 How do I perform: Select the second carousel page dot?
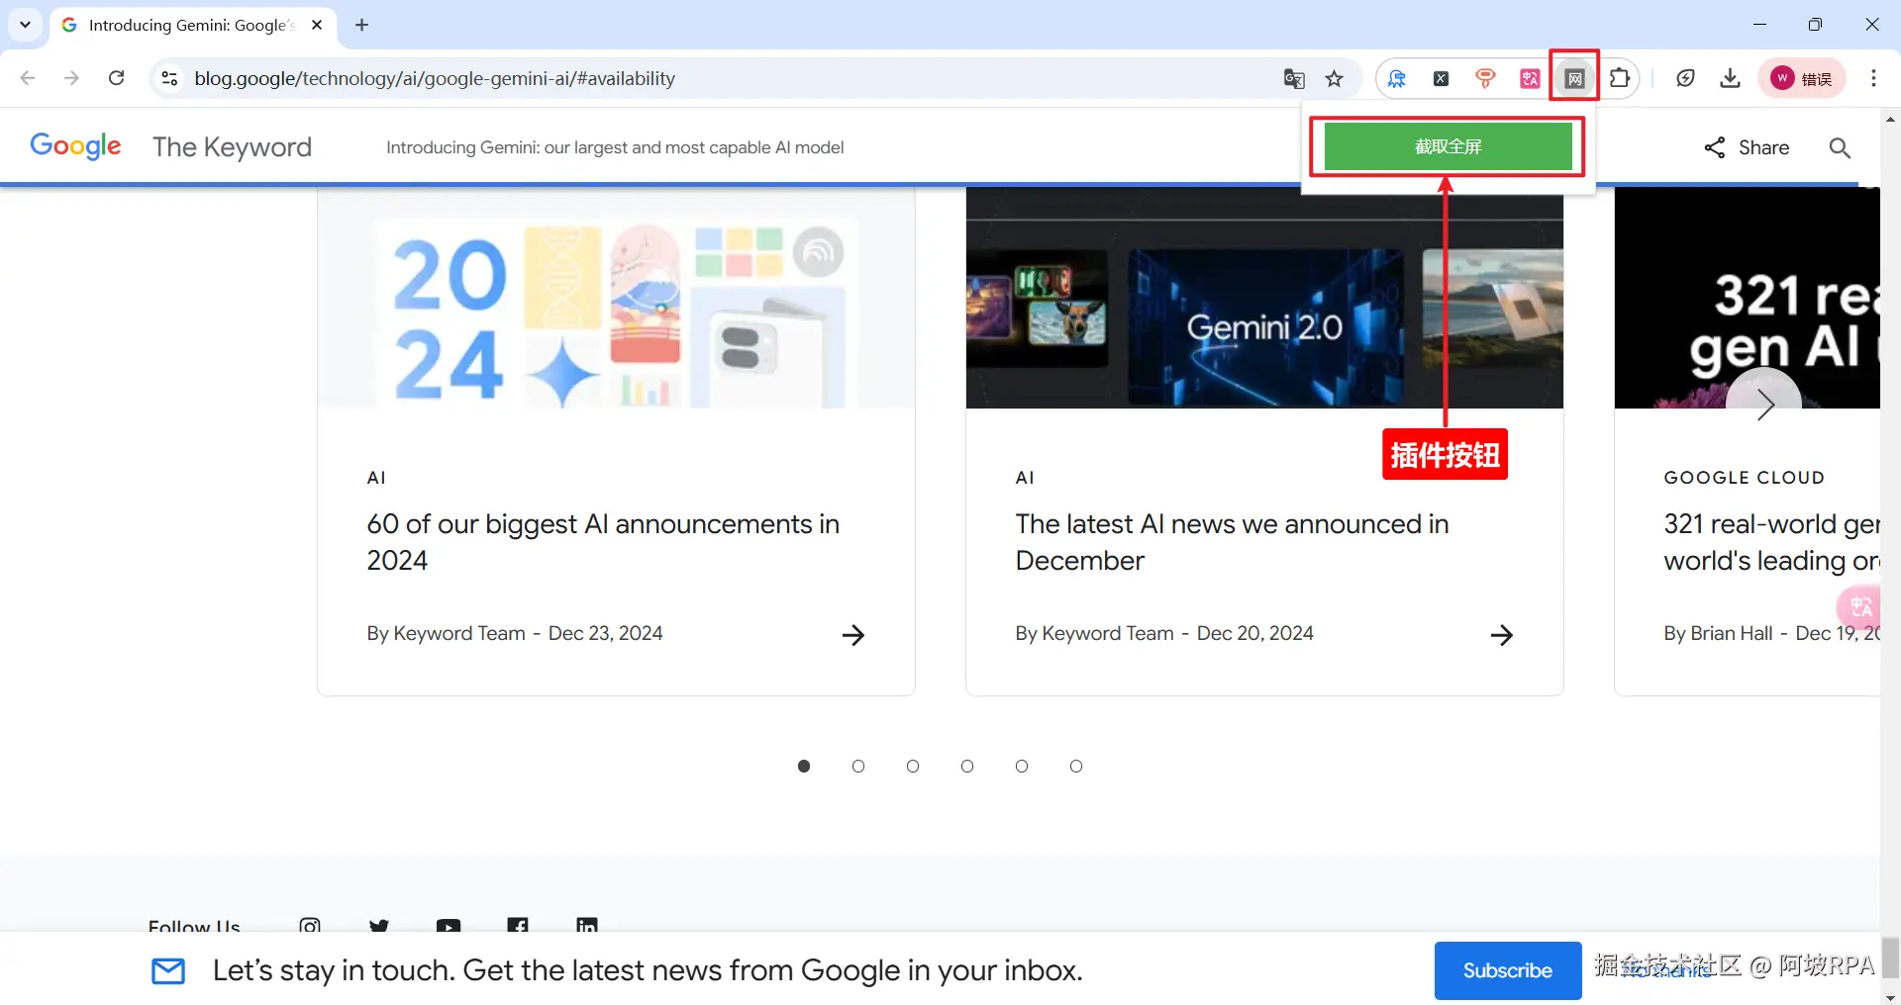click(x=858, y=766)
